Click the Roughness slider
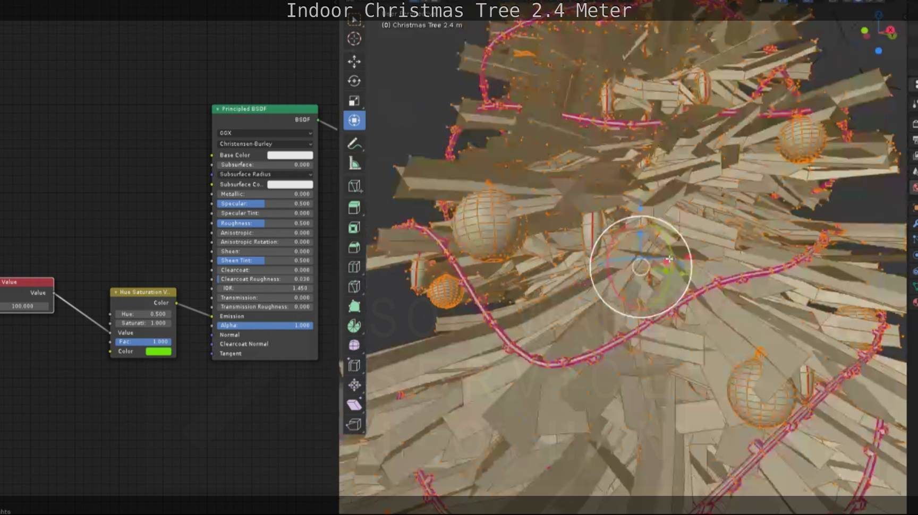This screenshot has width=918, height=515. tap(265, 224)
